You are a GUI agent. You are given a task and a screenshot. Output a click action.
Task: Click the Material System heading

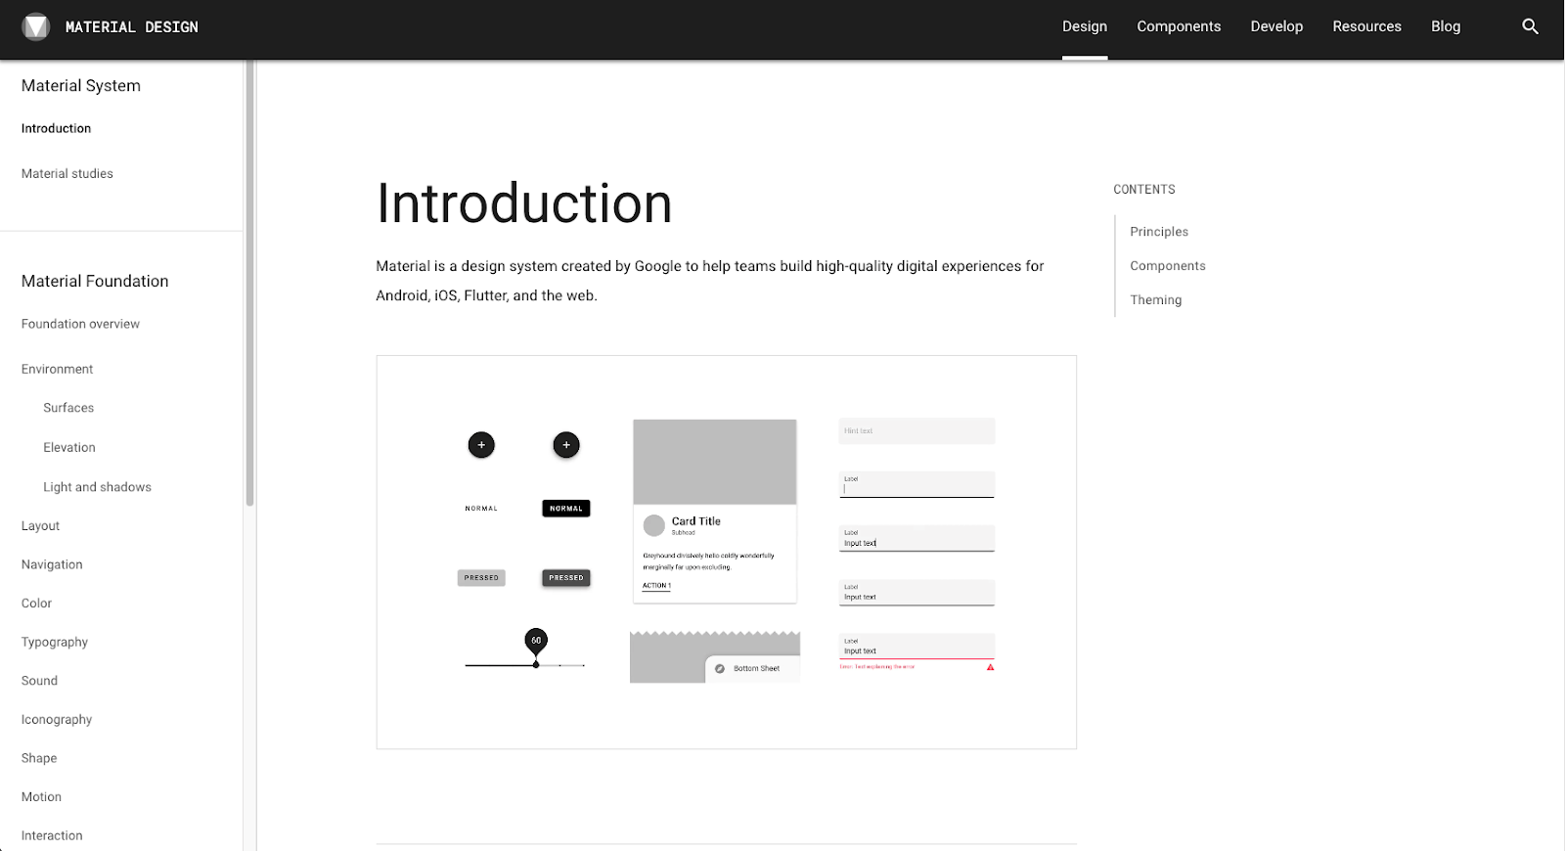click(81, 86)
